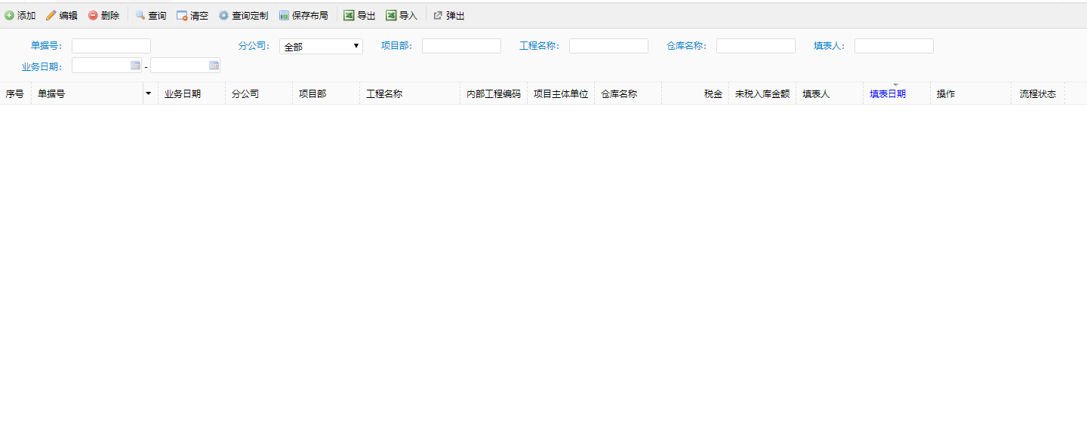
Task: Click the 导出 Excel export icon
Action: [x=349, y=15]
